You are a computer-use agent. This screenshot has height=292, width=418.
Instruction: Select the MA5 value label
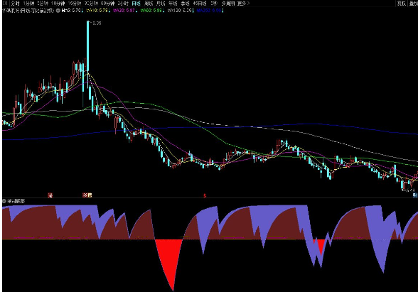click(71, 11)
